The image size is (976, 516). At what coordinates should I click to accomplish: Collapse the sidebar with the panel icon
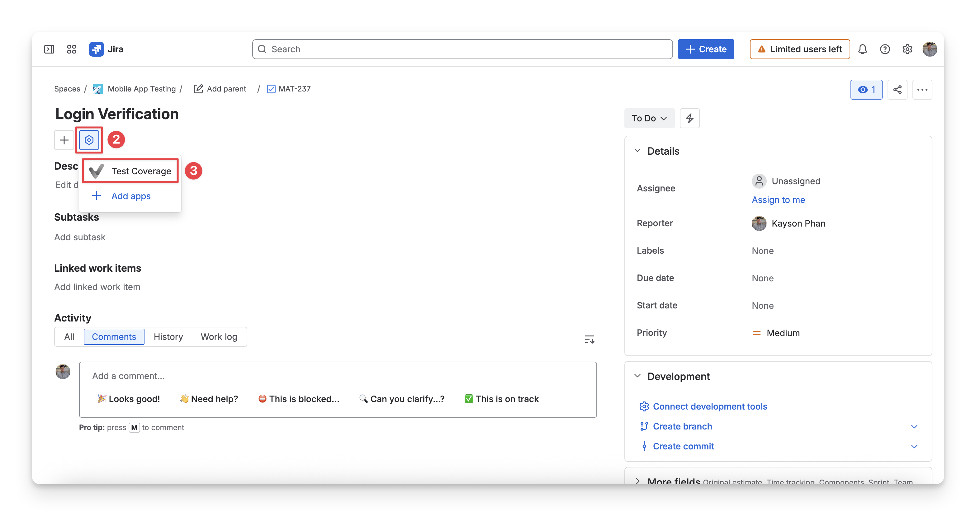(x=49, y=49)
